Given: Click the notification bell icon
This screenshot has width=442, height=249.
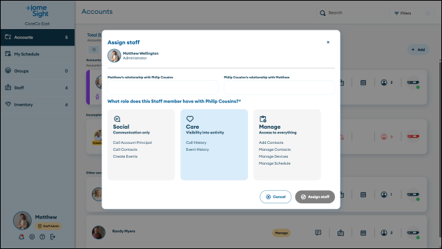Looking at the screenshot, I should click(x=21, y=237).
